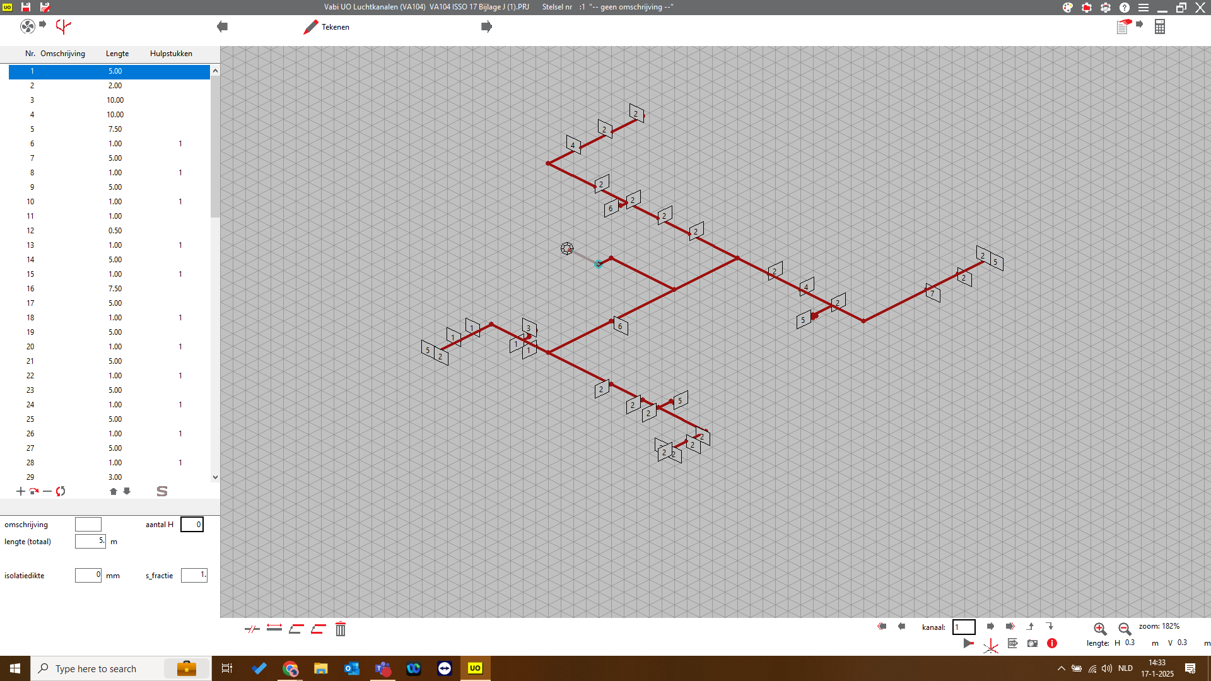The width and height of the screenshot is (1211, 681).
Task: Select row 29 with length 3.00
Action: click(x=109, y=477)
